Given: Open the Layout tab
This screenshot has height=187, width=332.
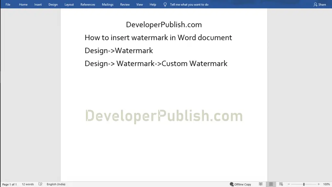Looking at the screenshot, I should pyautogui.click(x=69, y=5).
